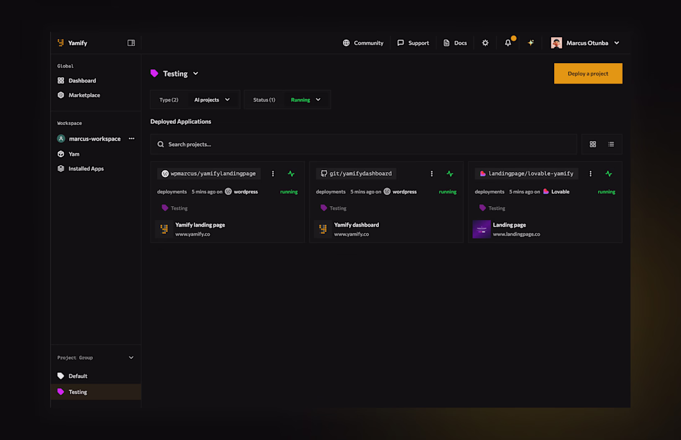Click the Yamify dashboard thumbnail icon

click(x=323, y=229)
